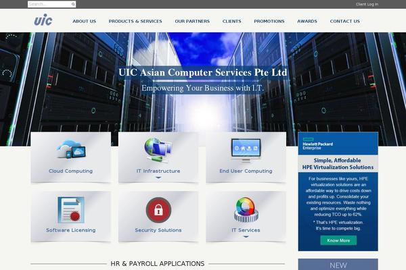Open the Promotions menu item

[x=269, y=21]
